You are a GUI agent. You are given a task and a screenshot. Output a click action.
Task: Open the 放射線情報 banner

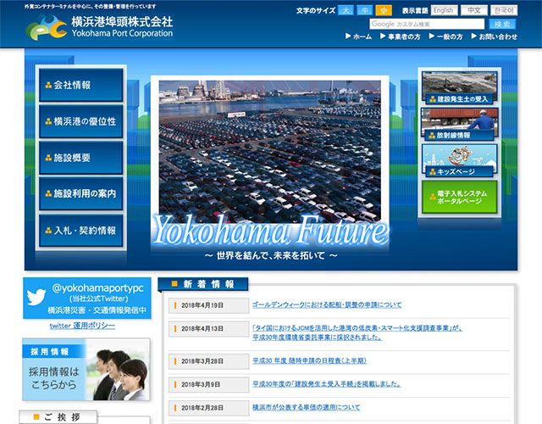(459, 124)
